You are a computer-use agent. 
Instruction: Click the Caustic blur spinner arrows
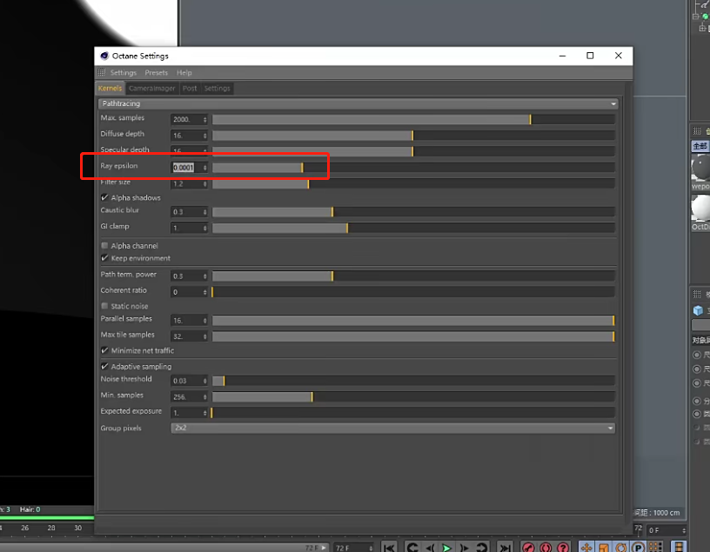click(x=205, y=212)
